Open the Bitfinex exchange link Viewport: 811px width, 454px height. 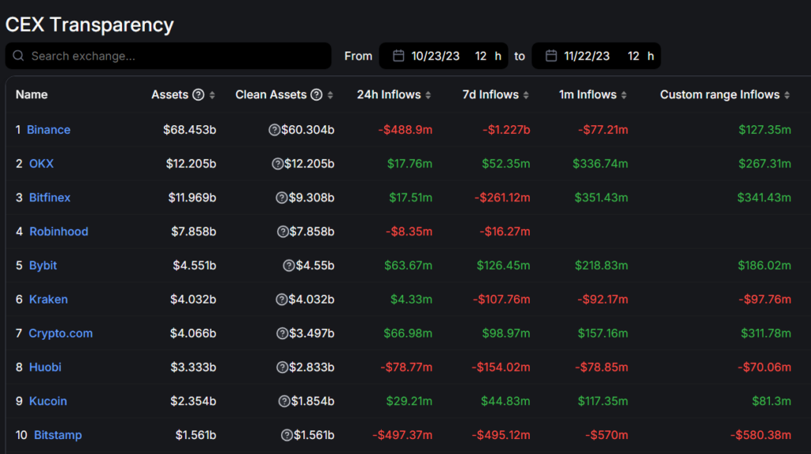(x=50, y=198)
